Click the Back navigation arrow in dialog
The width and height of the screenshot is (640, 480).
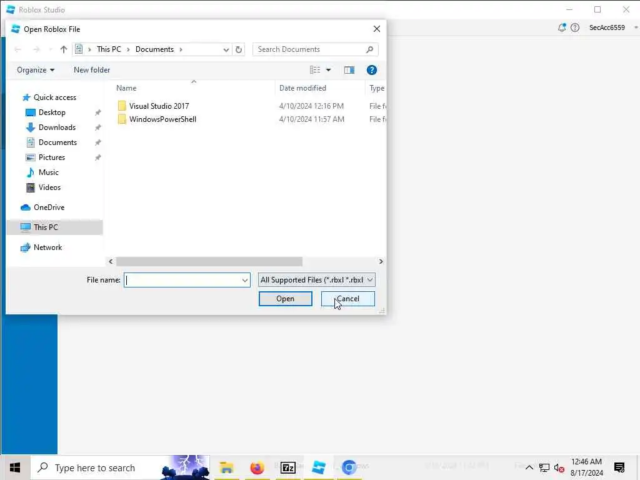(x=17, y=49)
